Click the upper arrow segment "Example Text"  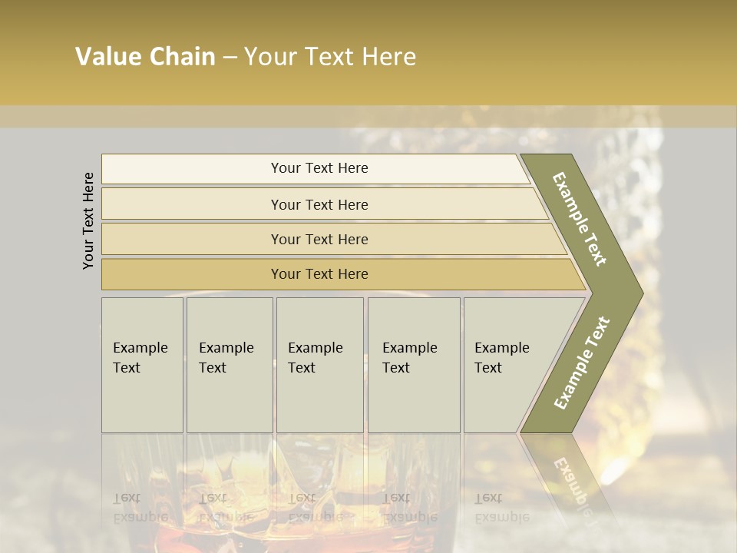(x=580, y=219)
